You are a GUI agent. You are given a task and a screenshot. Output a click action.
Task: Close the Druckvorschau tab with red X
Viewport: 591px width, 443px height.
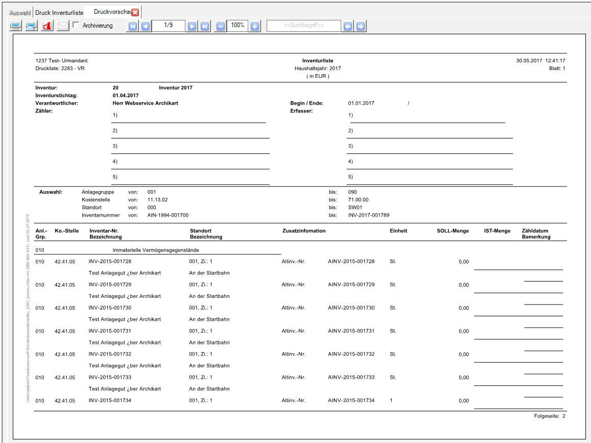coord(135,12)
